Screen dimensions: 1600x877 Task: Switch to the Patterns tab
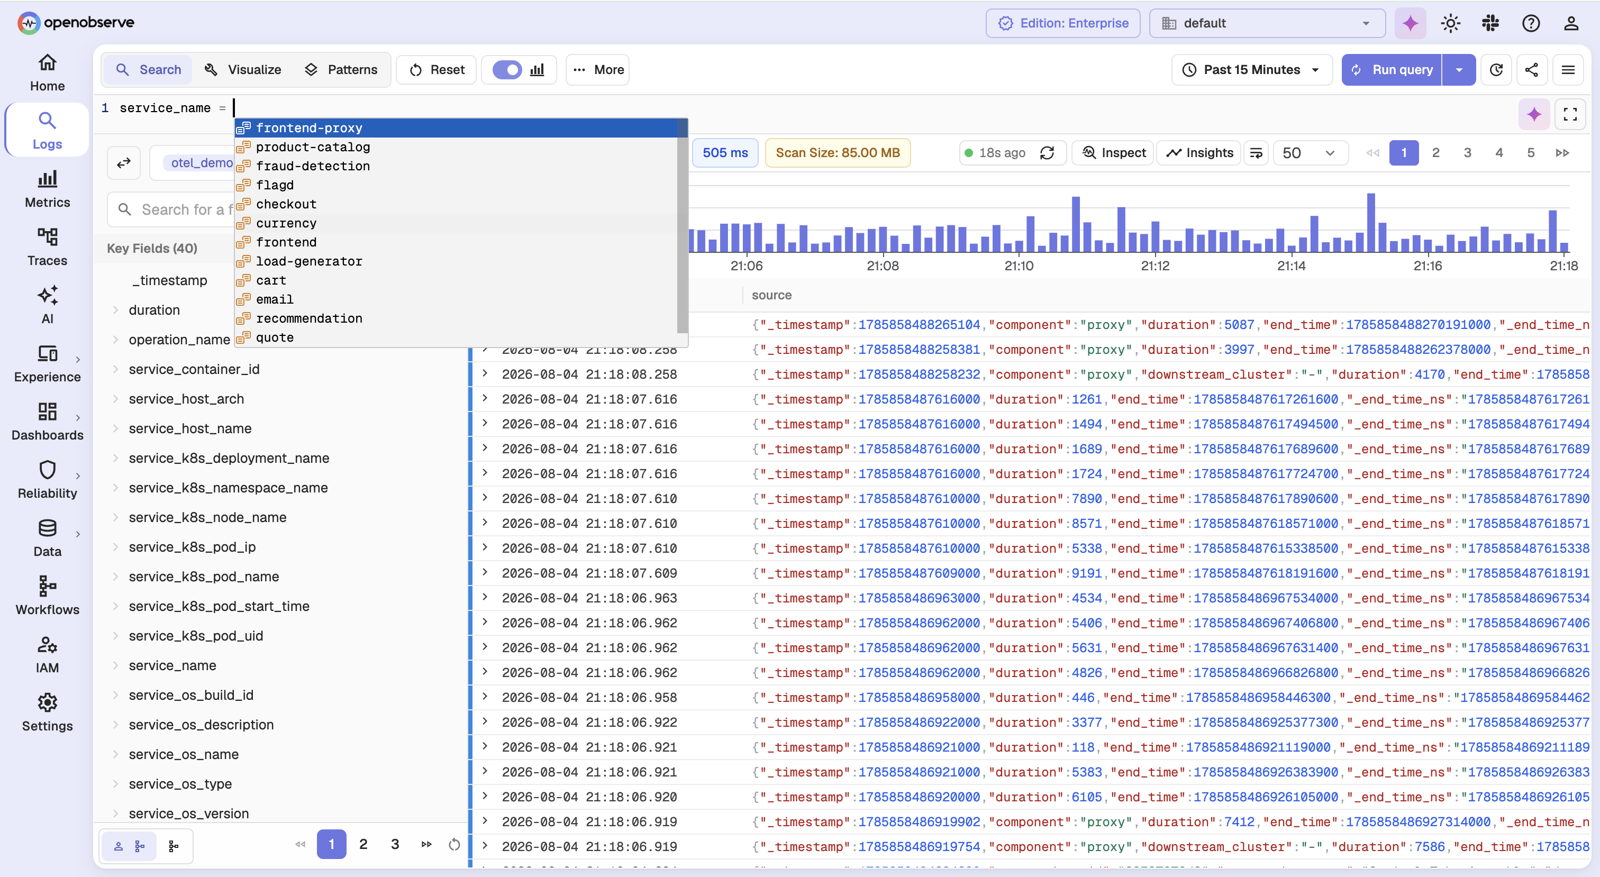[x=341, y=70]
